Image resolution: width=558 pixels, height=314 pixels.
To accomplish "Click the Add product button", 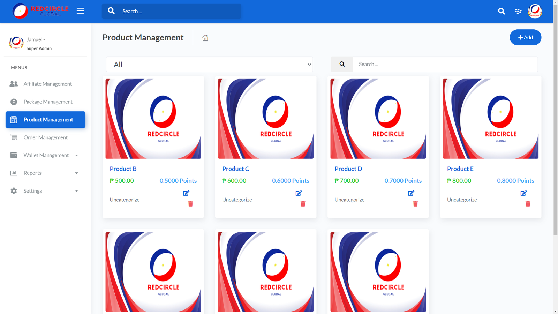I will click(x=526, y=37).
